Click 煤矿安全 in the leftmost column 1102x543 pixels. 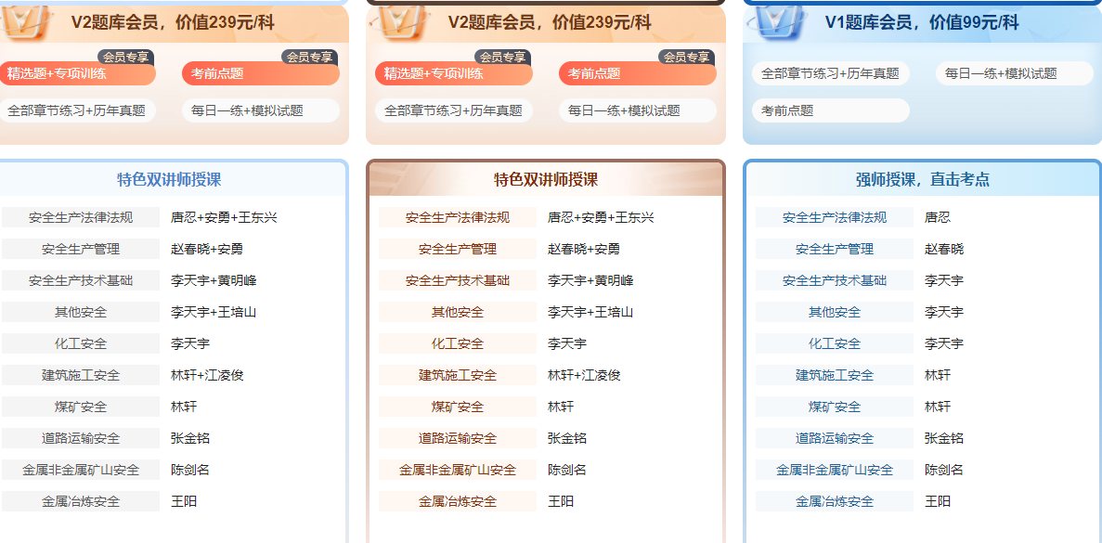81,407
